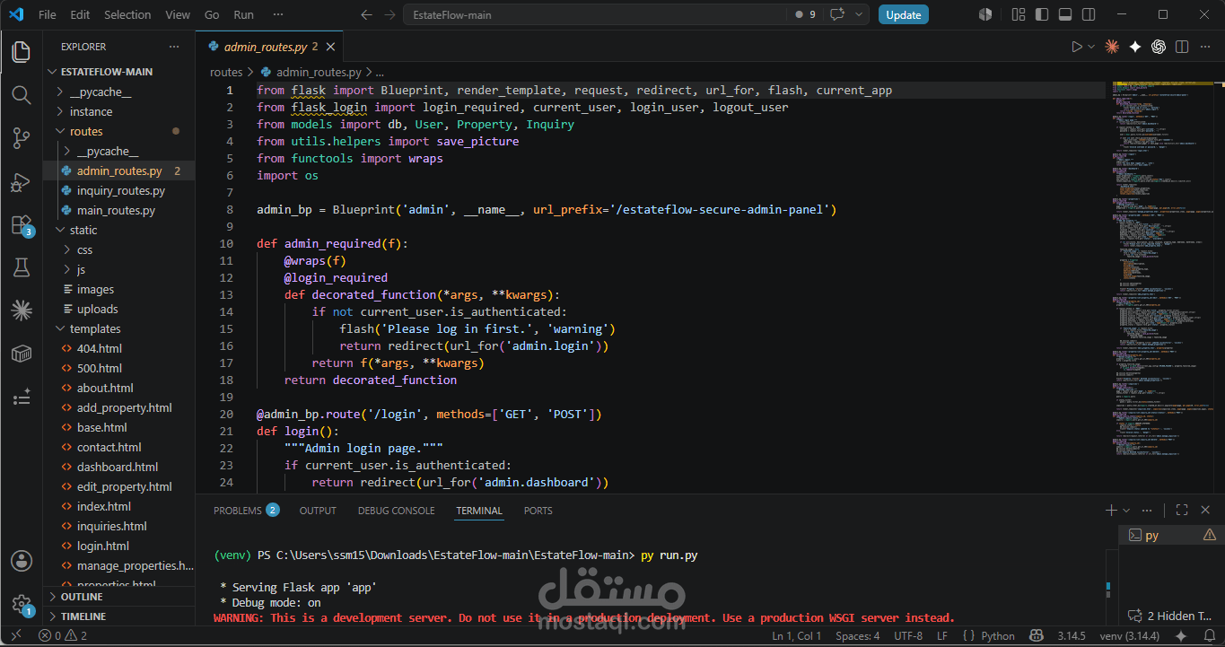Open the run button dropdown arrow
Image resolution: width=1225 pixels, height=647 pixels.
[1091, 47]
